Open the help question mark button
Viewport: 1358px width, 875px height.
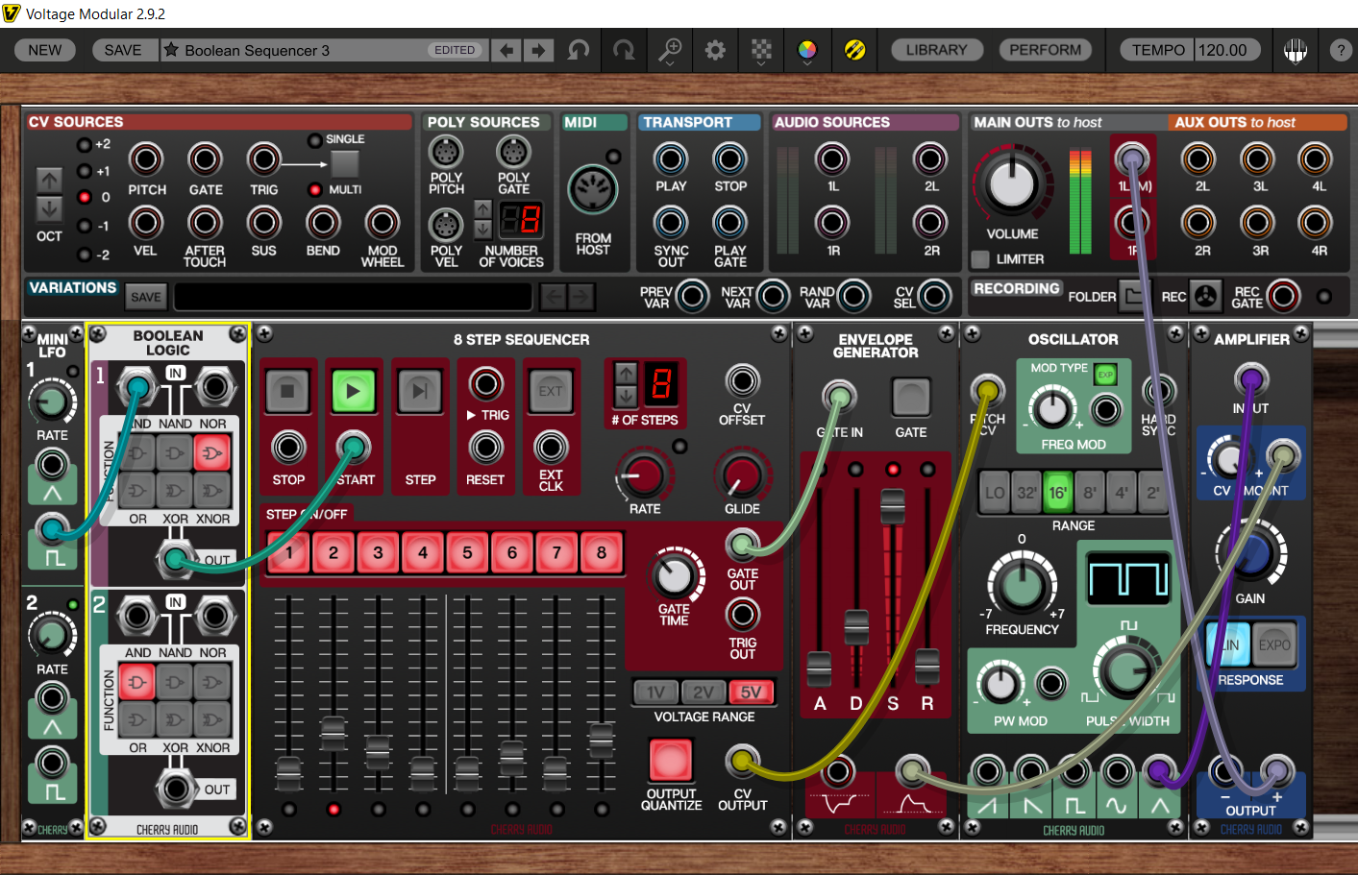tap(1341, 50)
